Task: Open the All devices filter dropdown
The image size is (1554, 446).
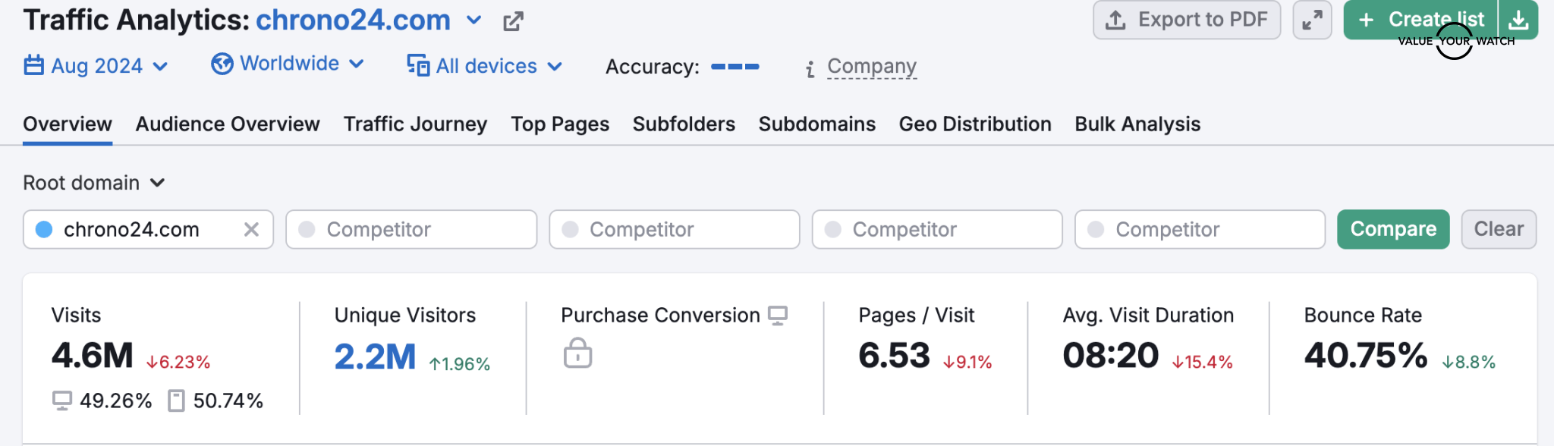Action: click(485, 66)
